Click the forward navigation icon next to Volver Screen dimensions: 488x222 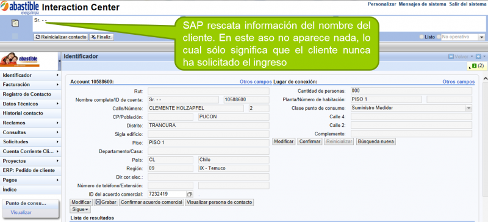(x=479, y=57)
